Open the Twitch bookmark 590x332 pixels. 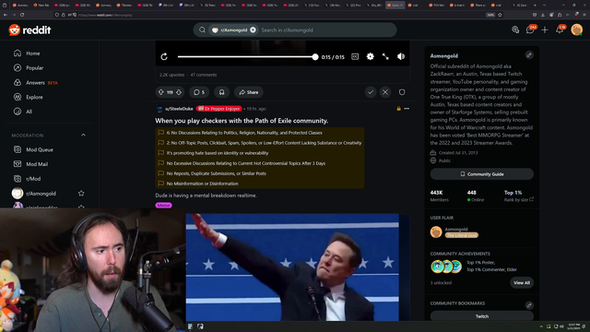481,316
